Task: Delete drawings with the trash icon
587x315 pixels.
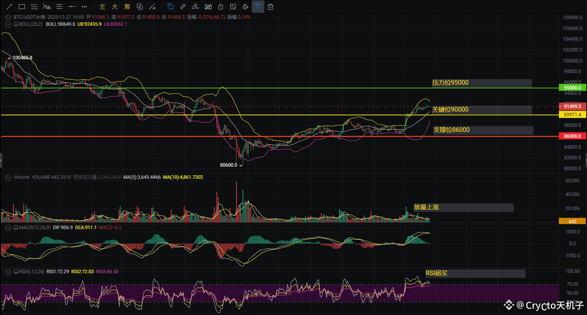Action: click(270, 7)
